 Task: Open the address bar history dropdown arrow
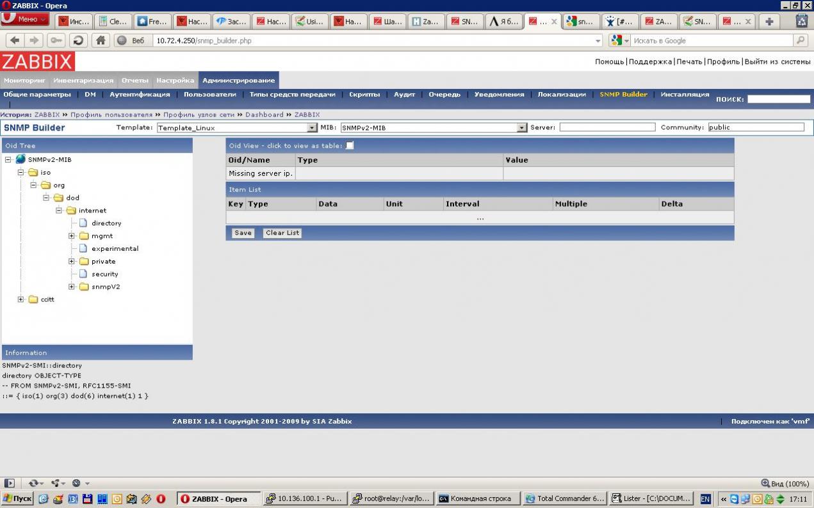tap(598, 40)
